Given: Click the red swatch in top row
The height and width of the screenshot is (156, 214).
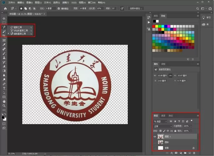Looking at the screenshot, I should click(x=154, y=26).
